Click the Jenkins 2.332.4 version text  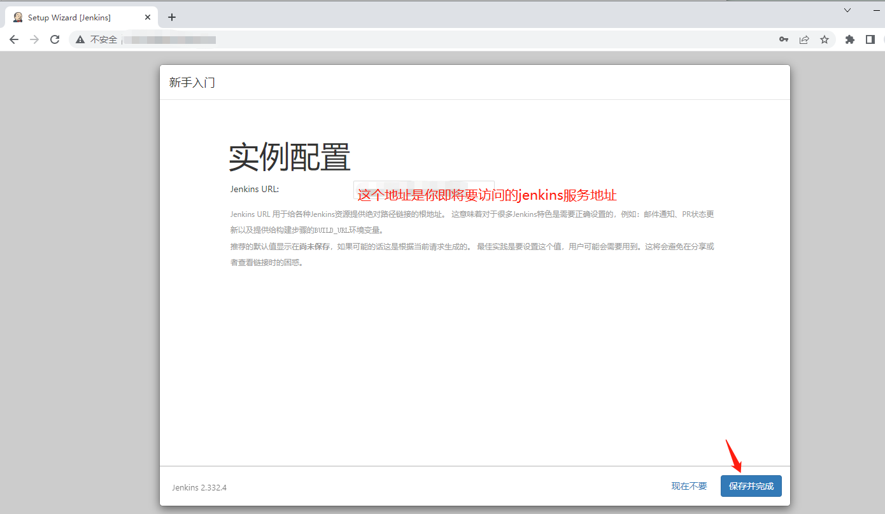tap(199, 487)
